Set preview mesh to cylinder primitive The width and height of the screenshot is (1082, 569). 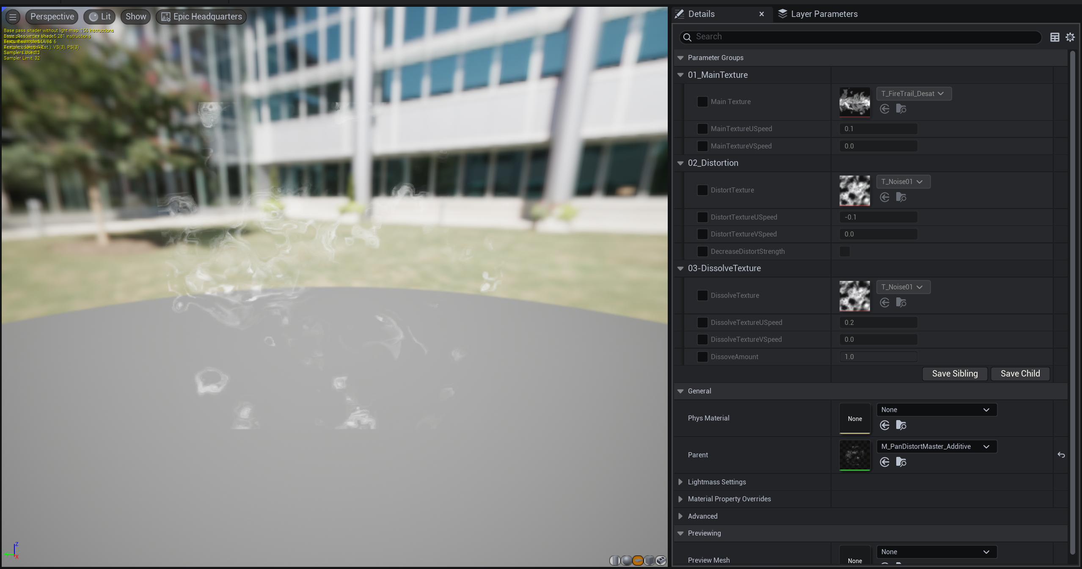tap(615, 561)
